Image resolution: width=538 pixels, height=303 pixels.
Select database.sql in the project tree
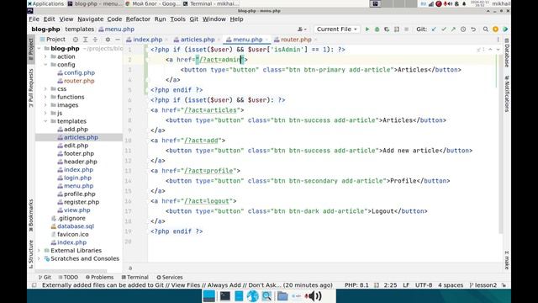(x=76, y=226)
